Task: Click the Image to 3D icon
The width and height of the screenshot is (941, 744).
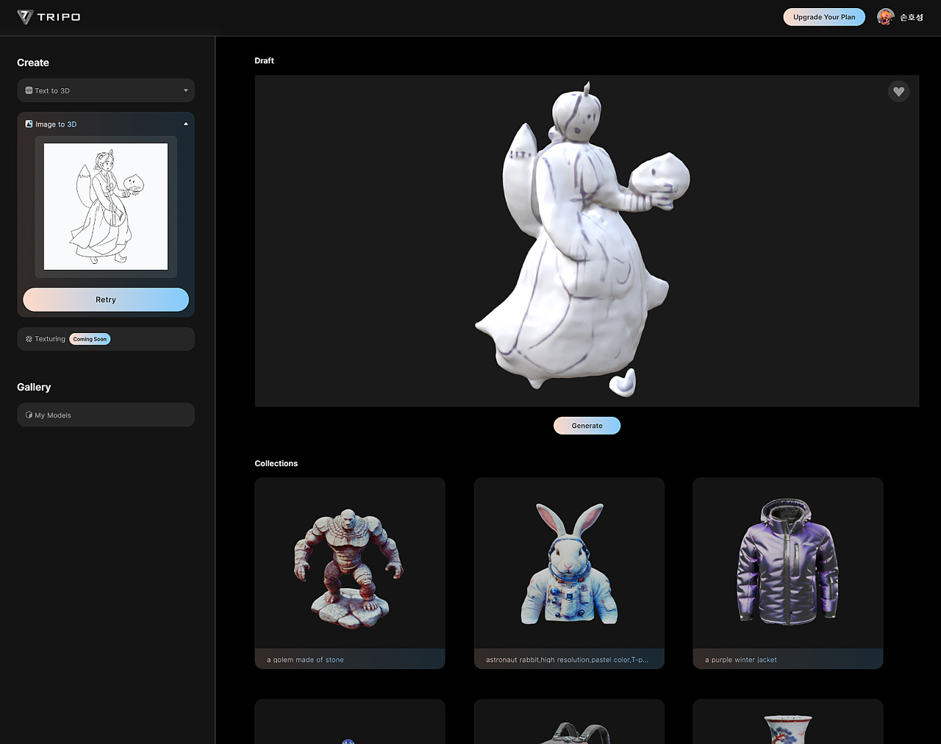Action: [x=29, y=124]
